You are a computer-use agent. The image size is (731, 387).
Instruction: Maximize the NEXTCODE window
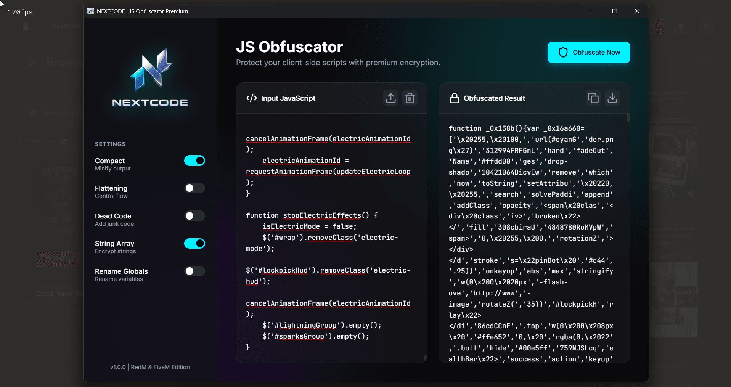(614, 11)
